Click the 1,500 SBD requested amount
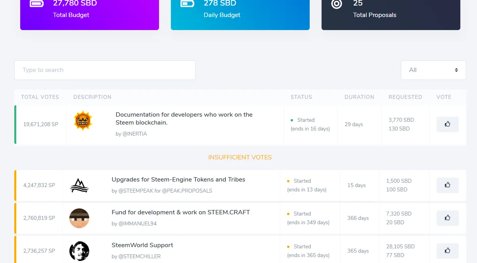The height and width of the screenshot is (263, 477). tap(399, 181)
